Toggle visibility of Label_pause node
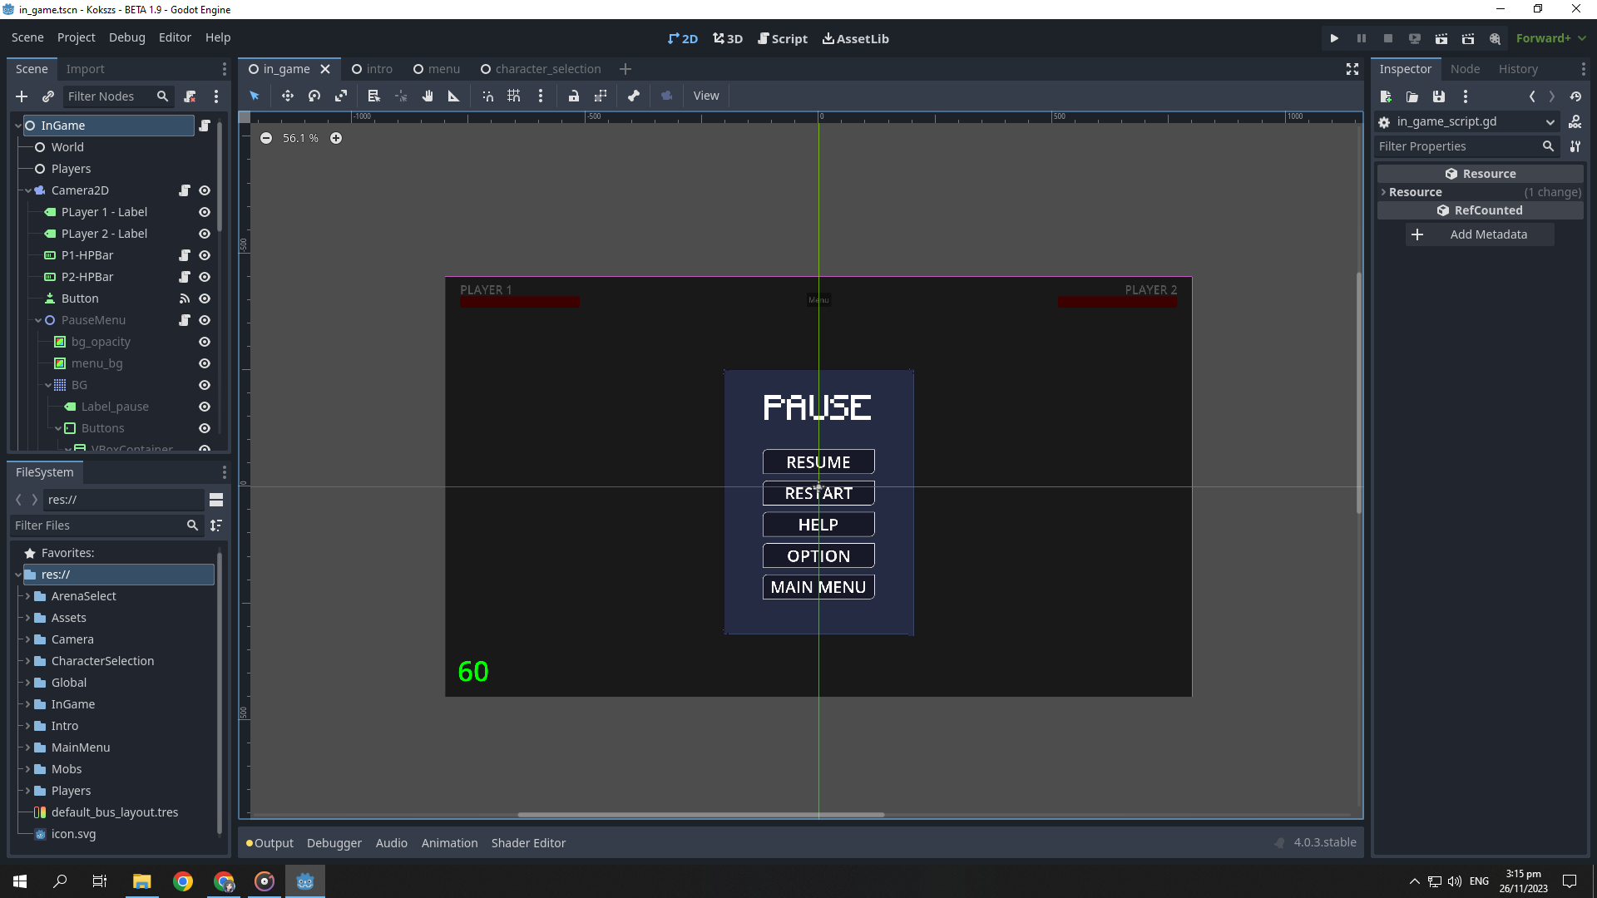This screenshot has height=898, width=1597. (205, 407)
